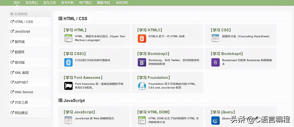
Task: Open the 【学习 CSS3】 title link
Action: tap(75, 54)
